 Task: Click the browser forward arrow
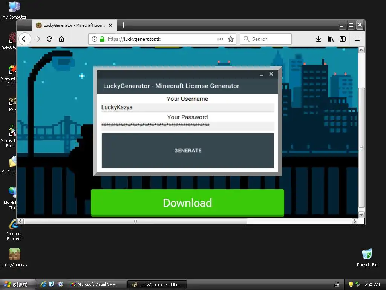click(x=37, y=39)
